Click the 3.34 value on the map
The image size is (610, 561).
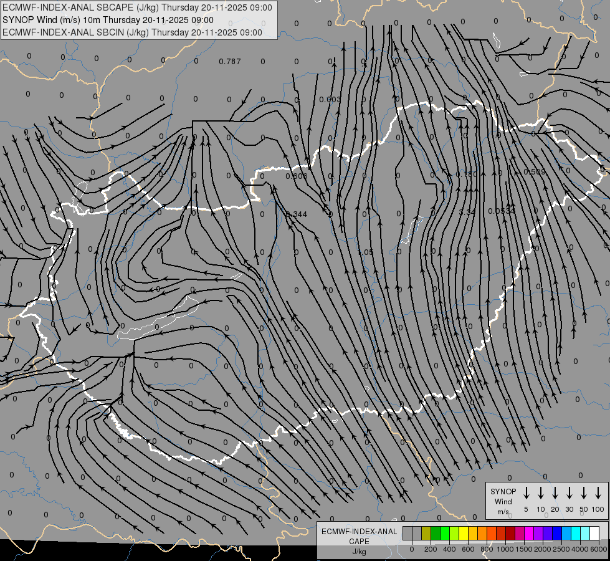tap(467, 212)
